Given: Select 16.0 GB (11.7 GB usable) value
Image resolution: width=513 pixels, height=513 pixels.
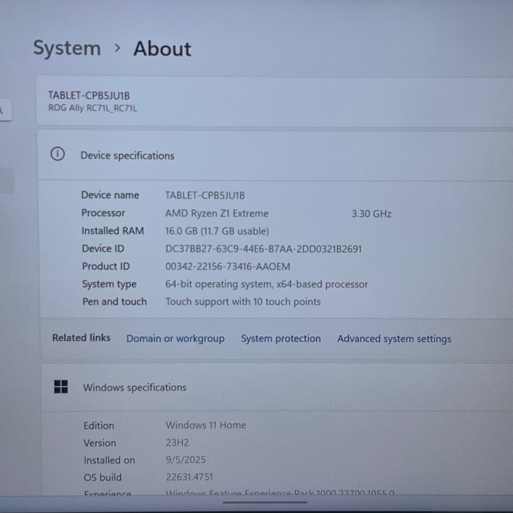Looking at the screenshot, I should point(217,231).
